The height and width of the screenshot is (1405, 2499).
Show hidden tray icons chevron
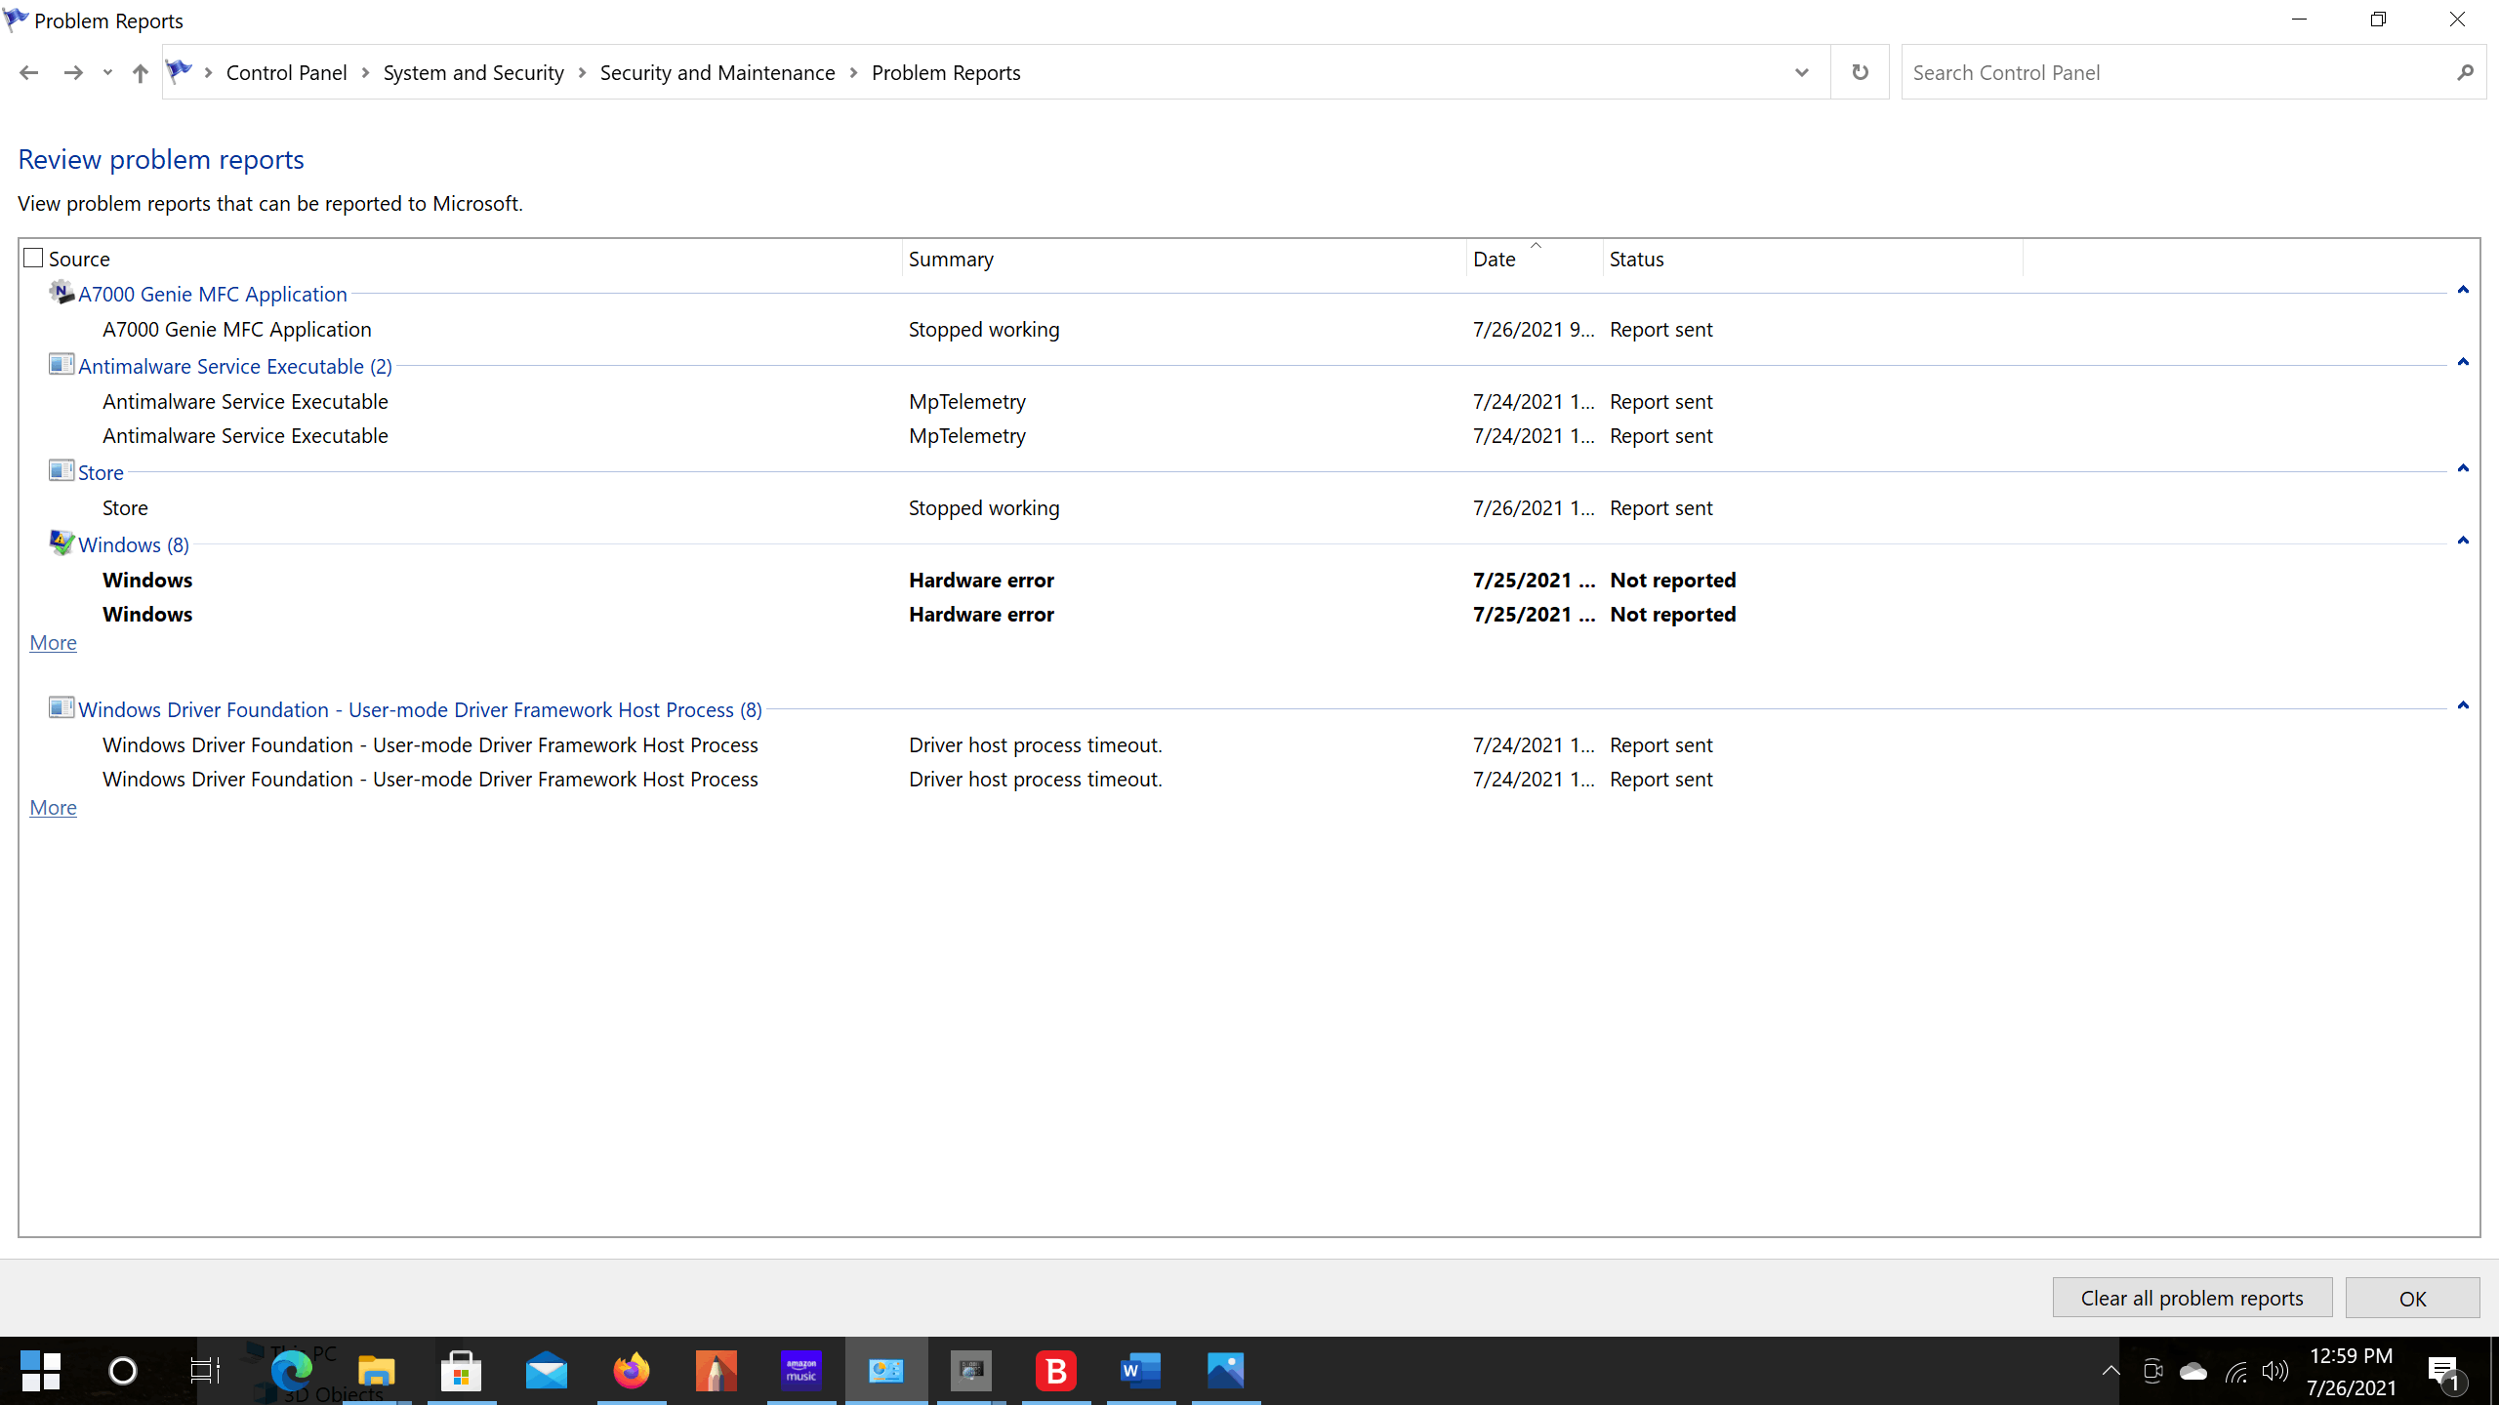coord(2110,1371)
